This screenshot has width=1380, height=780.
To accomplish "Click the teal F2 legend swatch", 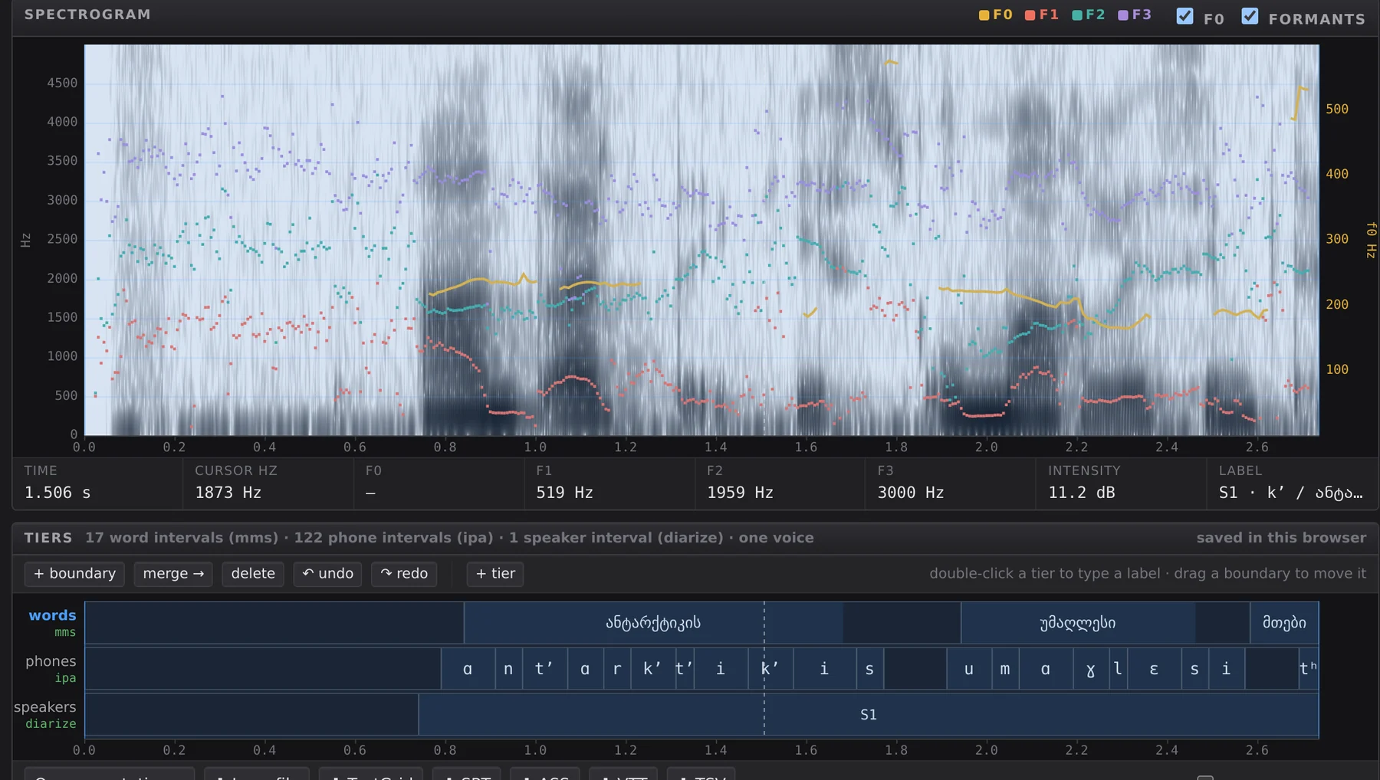I will tap(1076, 15).
